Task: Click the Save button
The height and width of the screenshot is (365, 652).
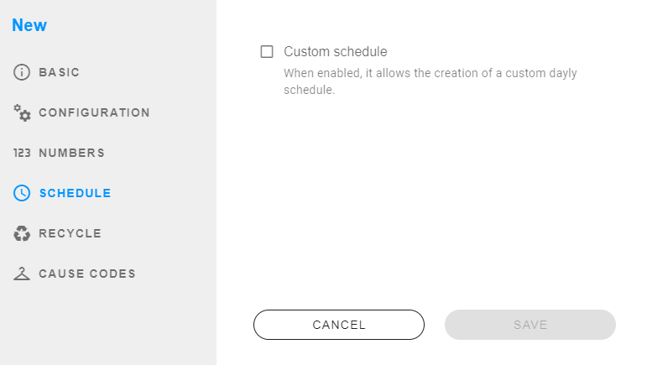Action: coord(529,325)
